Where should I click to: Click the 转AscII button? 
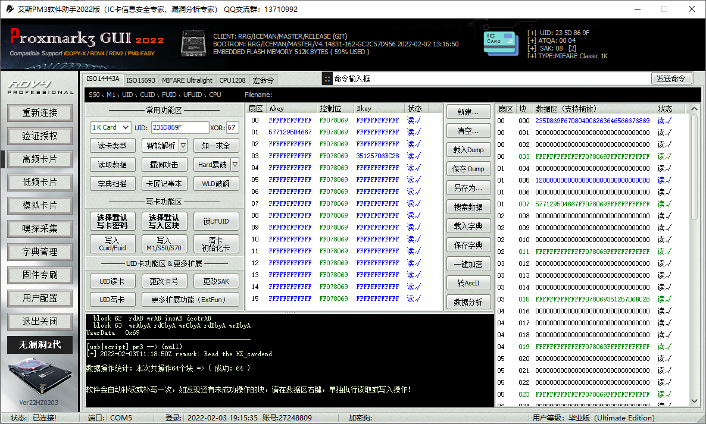click(x=468, y=283)
